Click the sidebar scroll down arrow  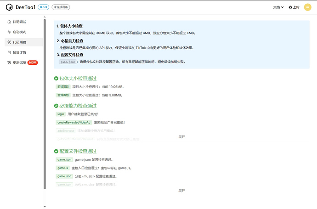[45, 207]
